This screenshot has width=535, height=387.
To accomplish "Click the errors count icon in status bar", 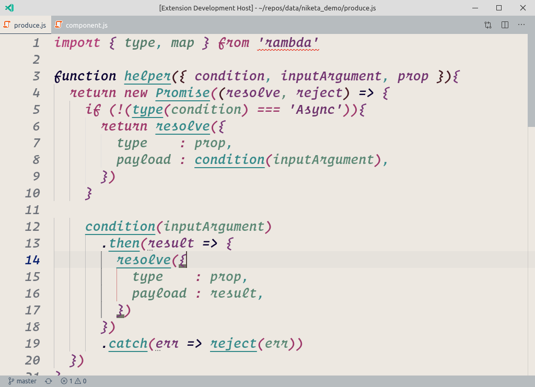I will 64,381.
